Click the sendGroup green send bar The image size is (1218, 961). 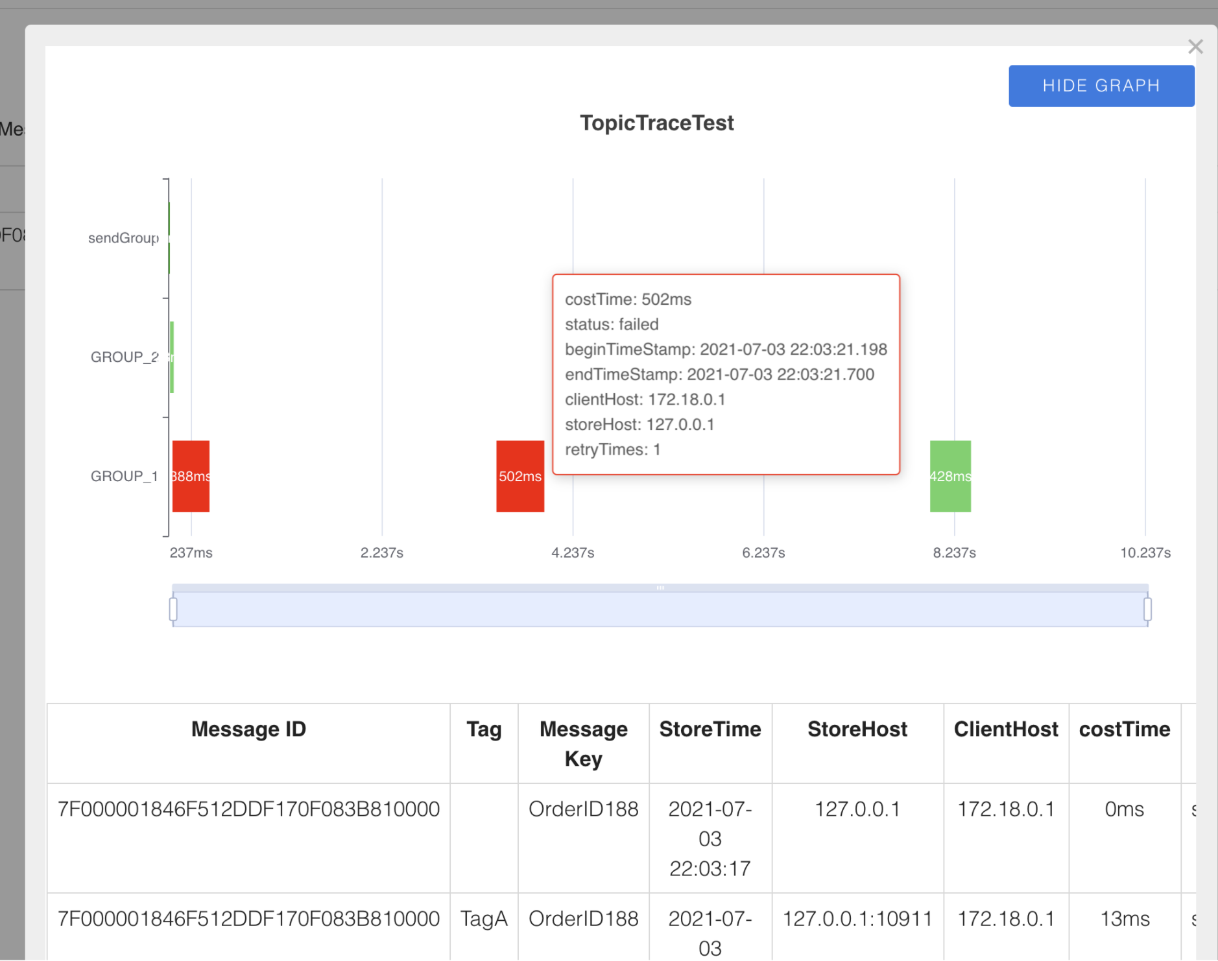point(169,238)
